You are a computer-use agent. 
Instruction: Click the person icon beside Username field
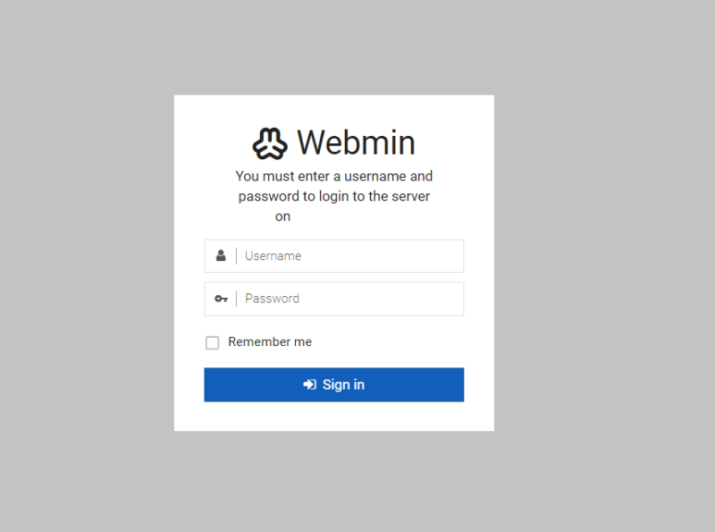(x=221, y=256)
